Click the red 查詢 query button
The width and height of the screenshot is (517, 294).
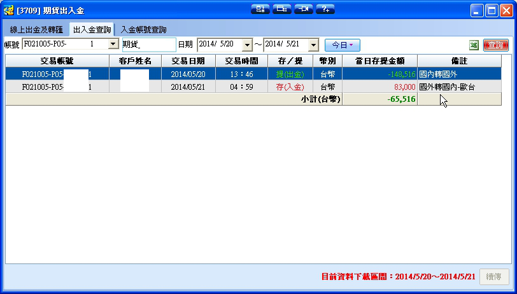tap(496, 45)
